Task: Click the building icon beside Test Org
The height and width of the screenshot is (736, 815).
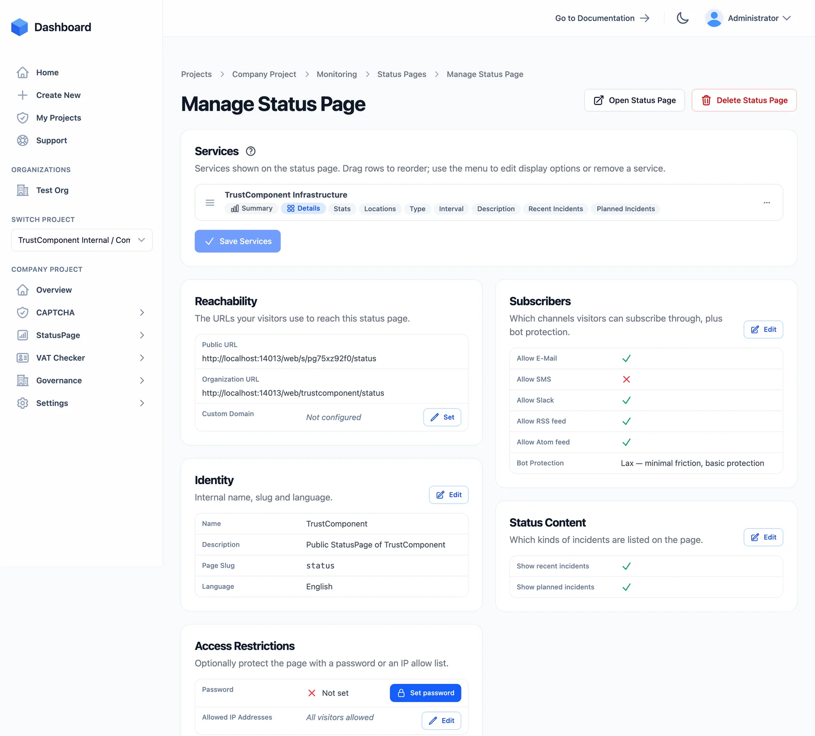Action: coord(23,190)
